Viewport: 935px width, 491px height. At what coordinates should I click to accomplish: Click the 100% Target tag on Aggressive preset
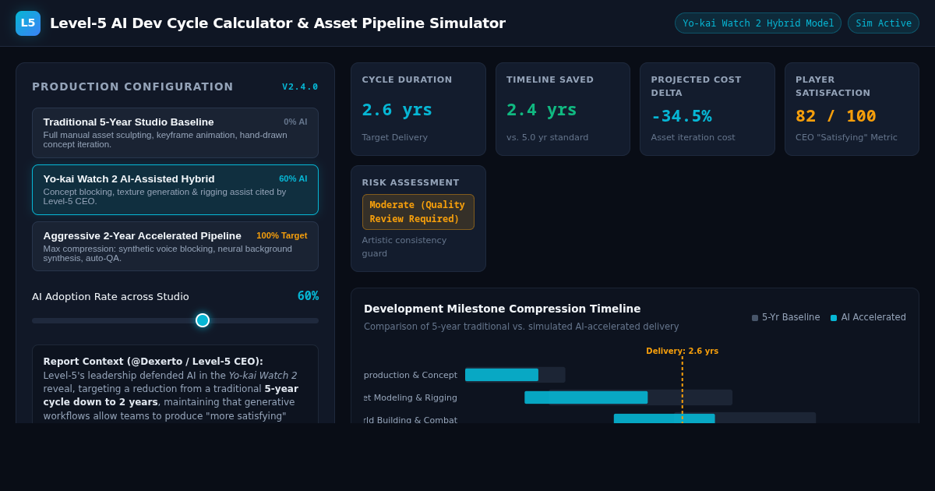(282, 235)
